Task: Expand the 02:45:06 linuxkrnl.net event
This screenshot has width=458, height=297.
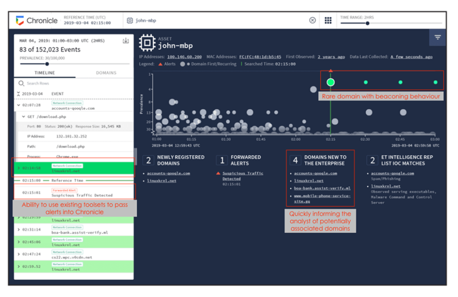Action: pos(19,242)
